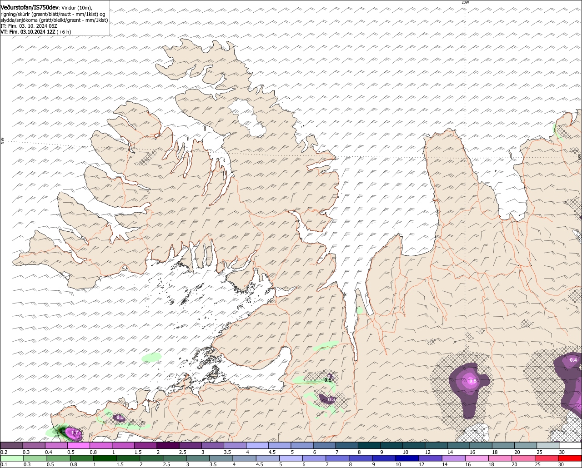582x468 pixels.
Task: Select upper scale swatch between 25 and 30
Action: pos(548,445)
